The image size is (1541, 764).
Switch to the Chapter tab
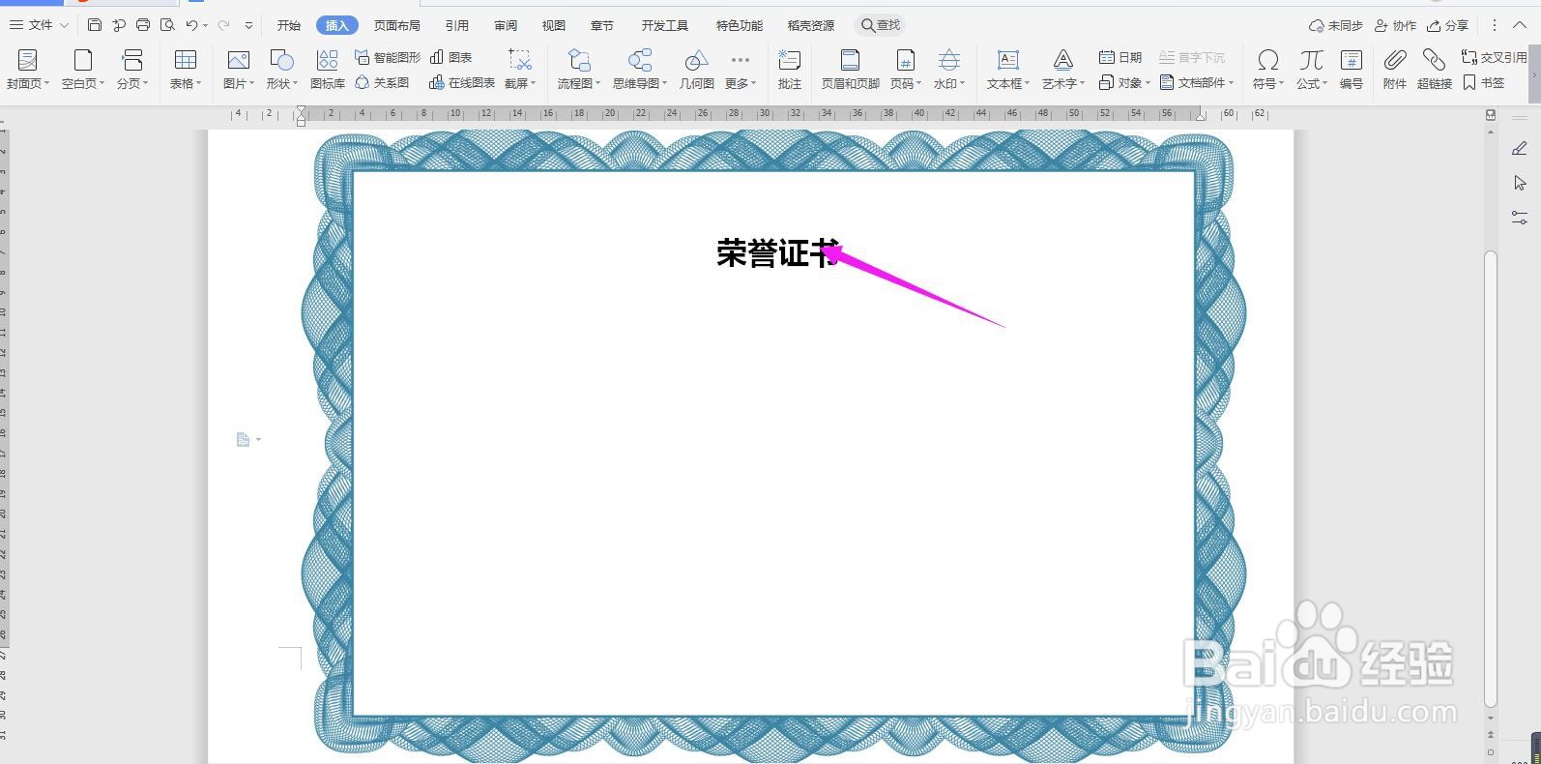click(602, 25)
